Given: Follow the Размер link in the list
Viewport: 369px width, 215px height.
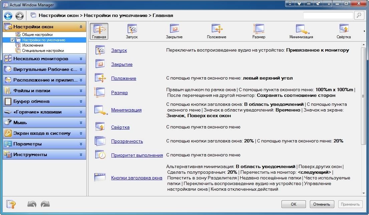Looking at the screenshot, I should pyautogui.click(x=120, y=93).
